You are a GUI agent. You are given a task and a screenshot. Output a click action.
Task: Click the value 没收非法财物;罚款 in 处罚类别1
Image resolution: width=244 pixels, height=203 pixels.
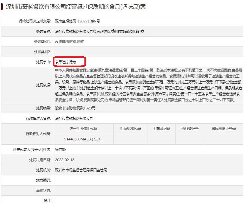(x=69, y=42)
